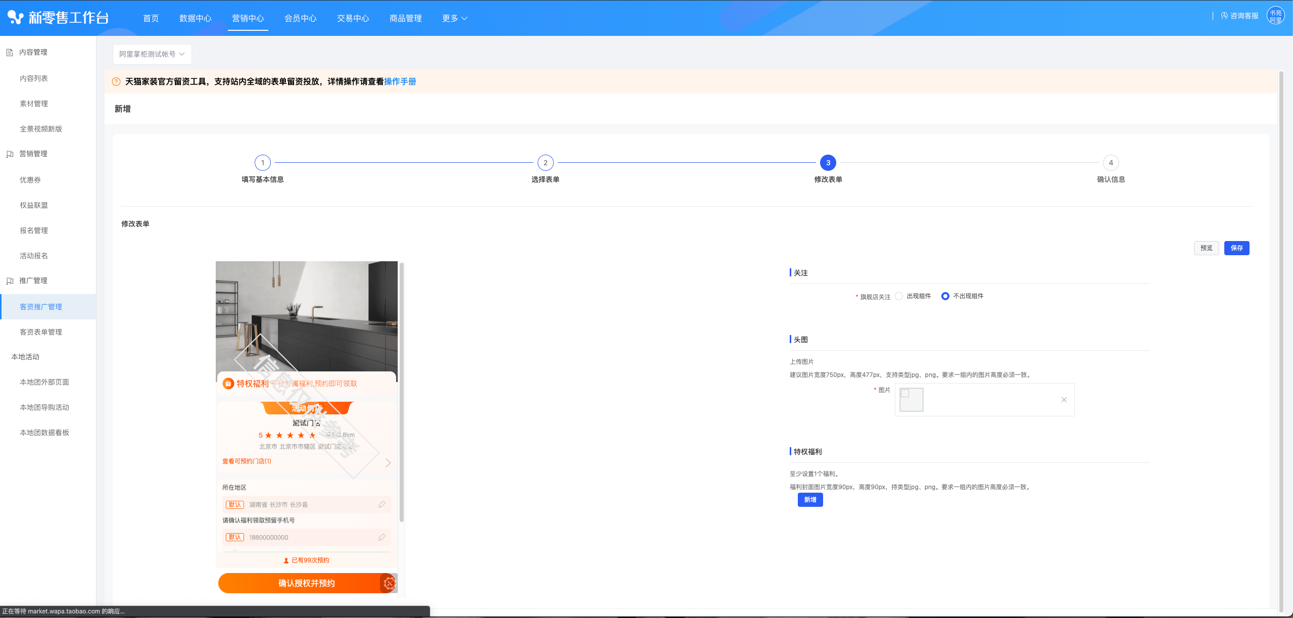Click the 预览 button
The height and width of the screenshot is (618, 1293).
(1207, 248)
